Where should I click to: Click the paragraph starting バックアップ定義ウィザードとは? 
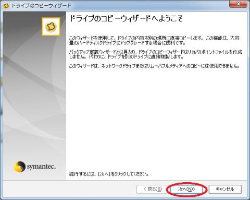(x=156, y=54)
